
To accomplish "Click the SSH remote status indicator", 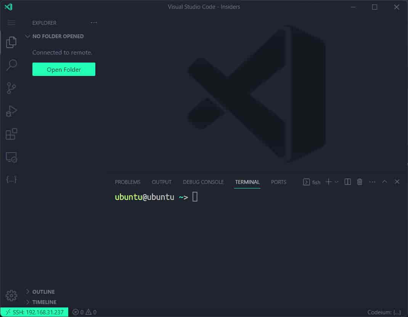I will point(34,312).
